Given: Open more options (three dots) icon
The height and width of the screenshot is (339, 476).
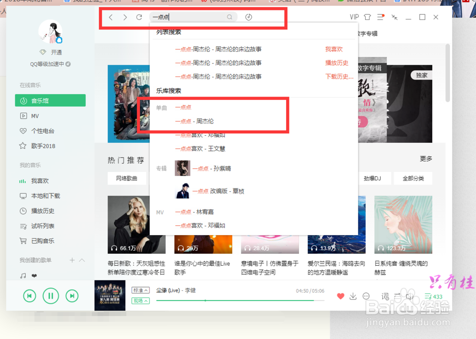Looking at the screenshot, I should pos(367,296).
